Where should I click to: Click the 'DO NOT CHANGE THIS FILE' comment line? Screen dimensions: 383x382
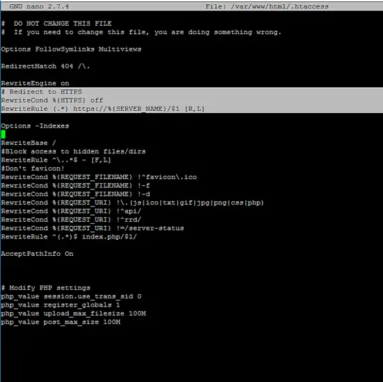tap(56, 24)
